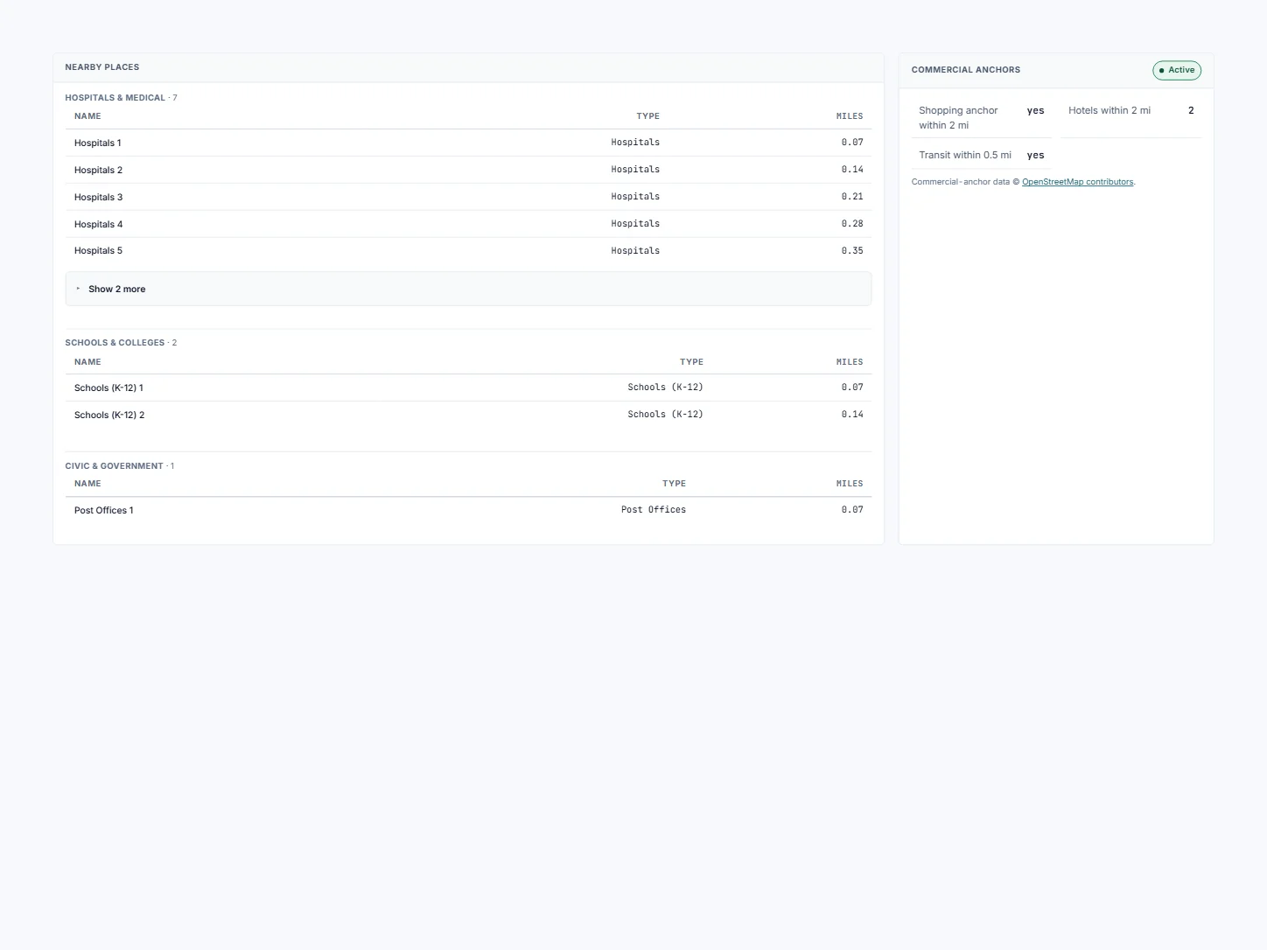Click the Transit within 0.5 mi label
This screenshot has width=1267, height=950.
tap(964, 155)
